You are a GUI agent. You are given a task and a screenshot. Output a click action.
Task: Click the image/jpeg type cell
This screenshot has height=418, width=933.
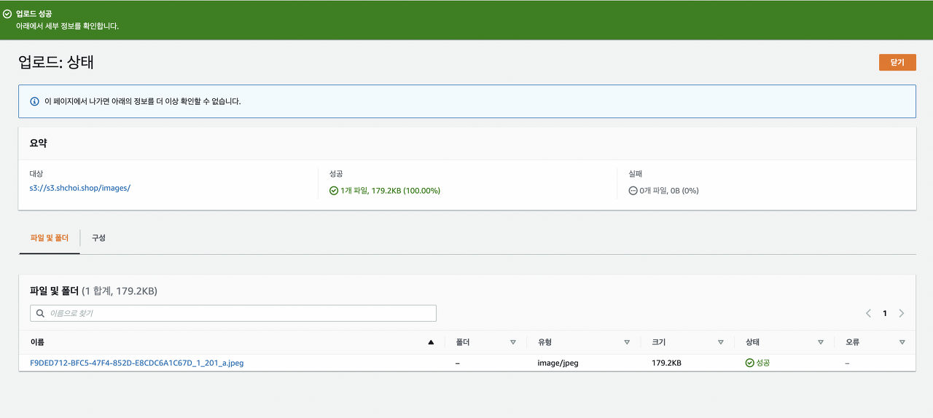(x=558, y=363)
